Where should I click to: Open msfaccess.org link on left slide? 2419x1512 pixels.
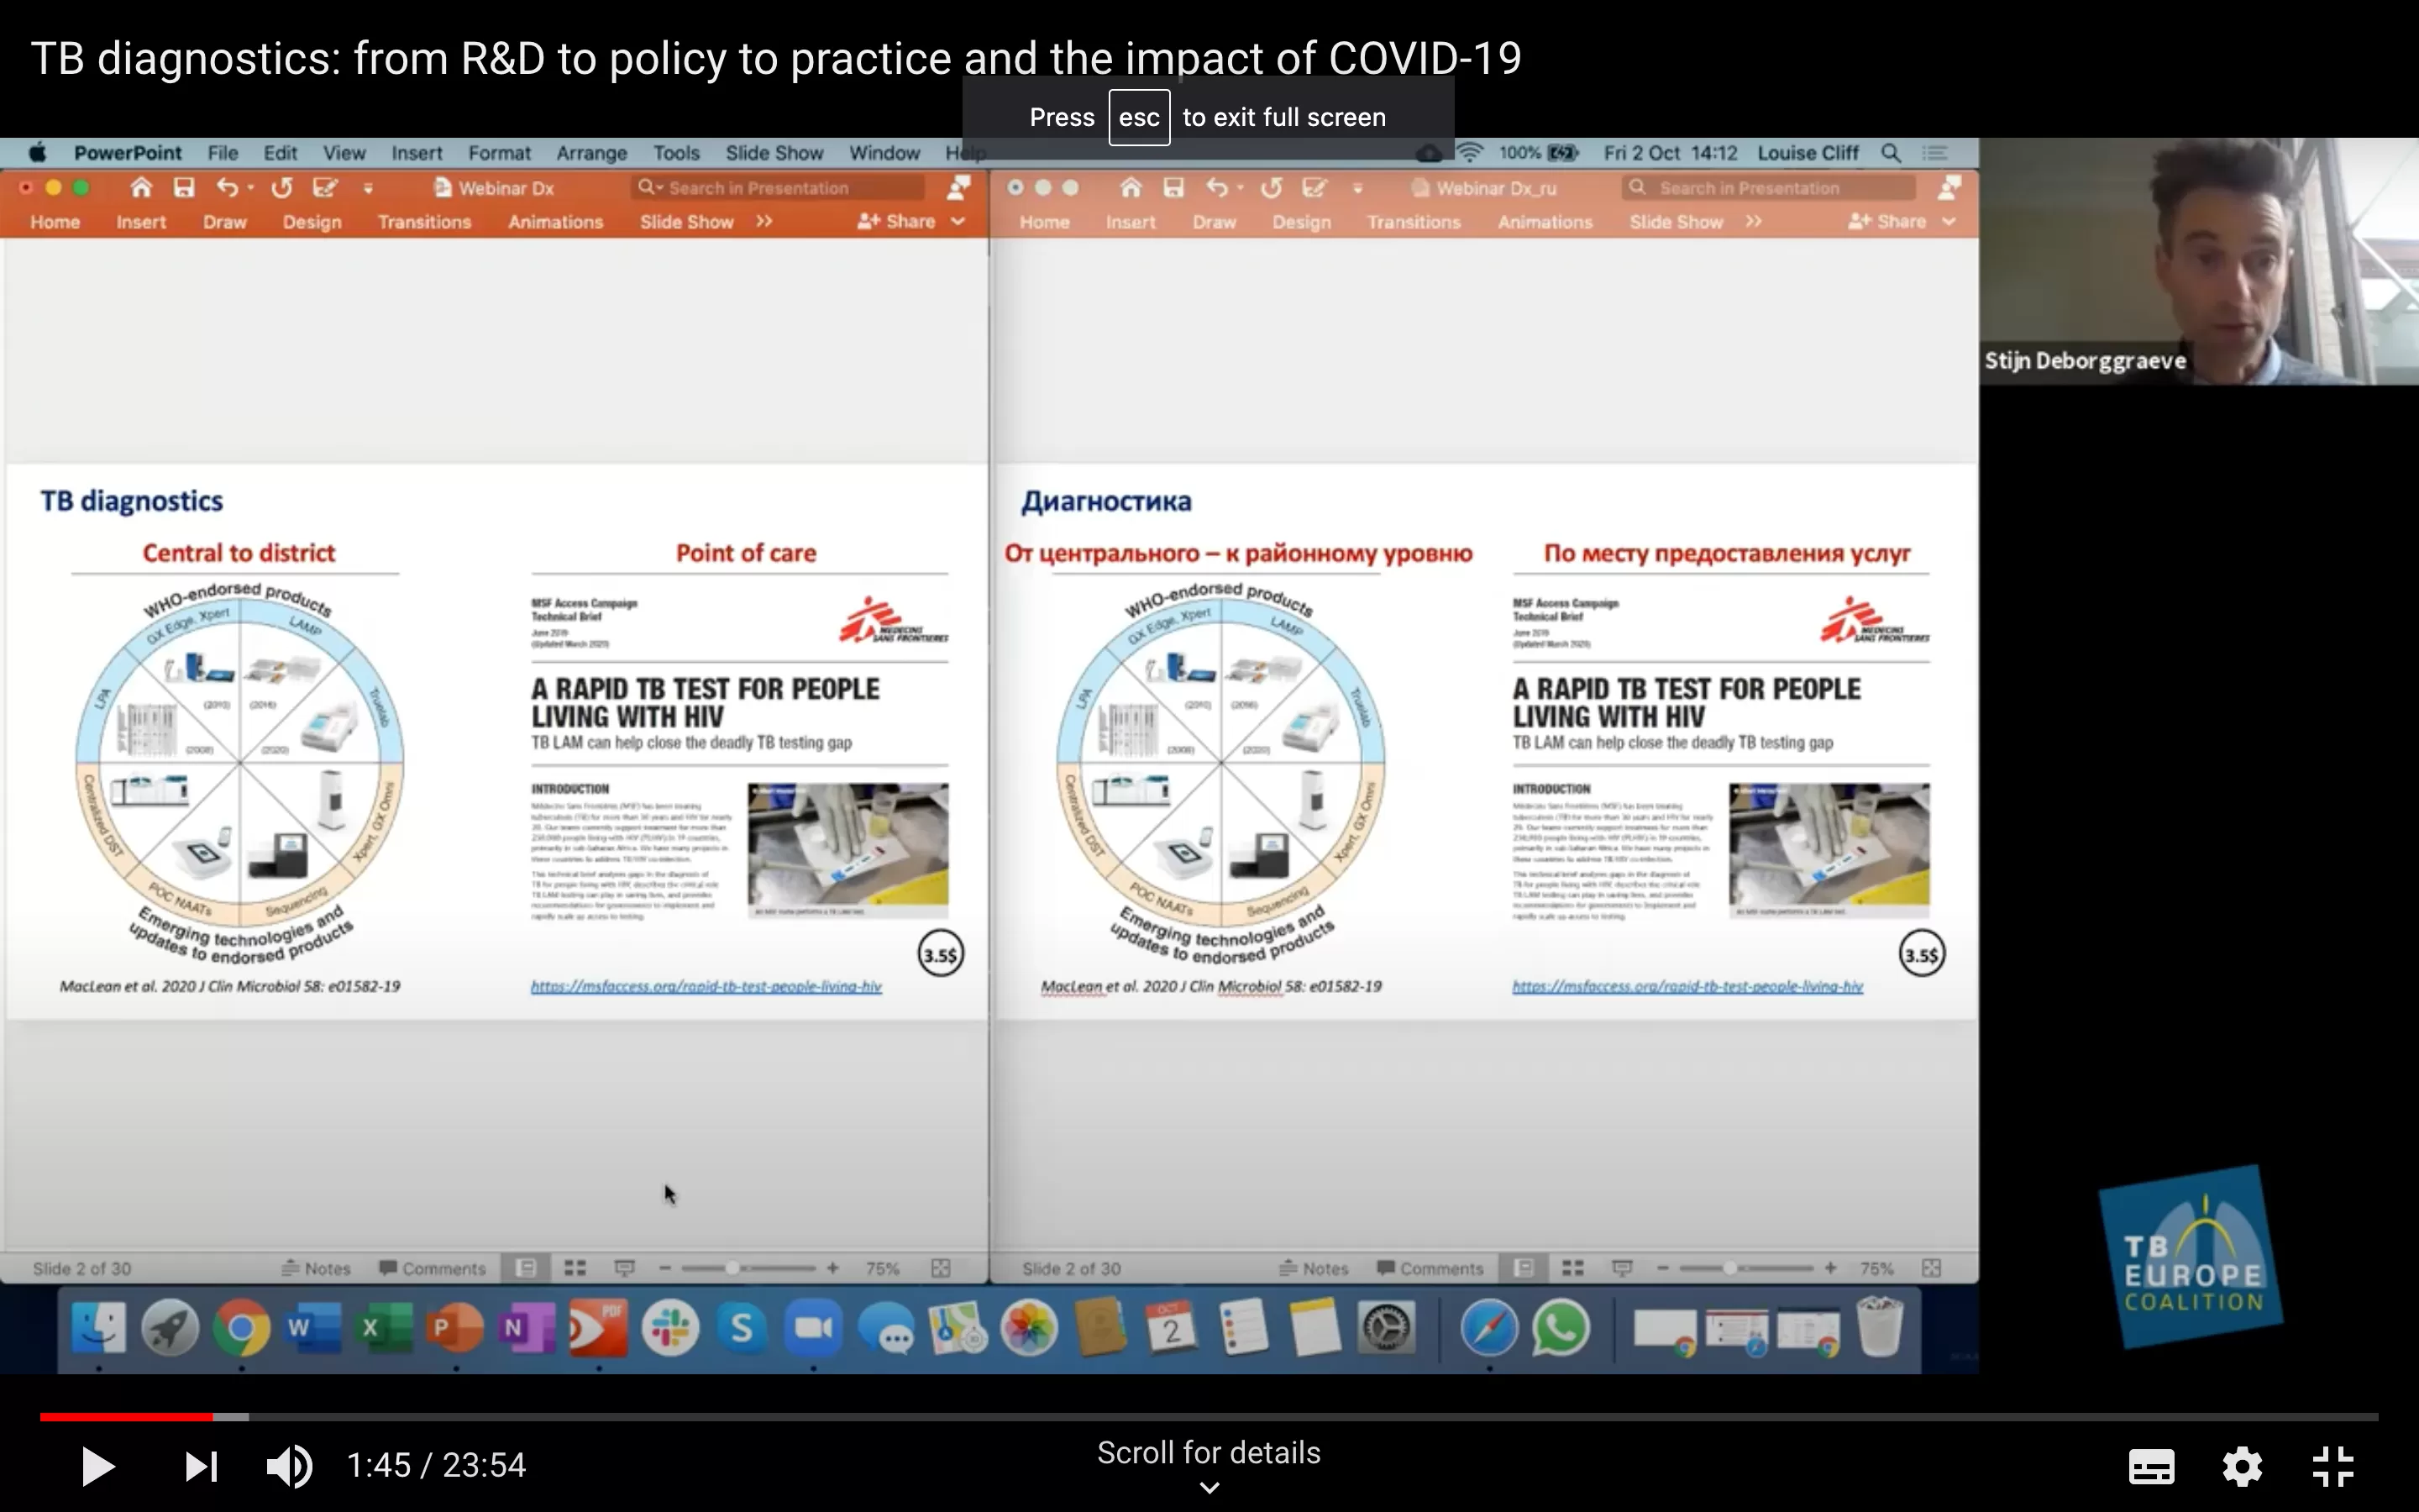706,986
